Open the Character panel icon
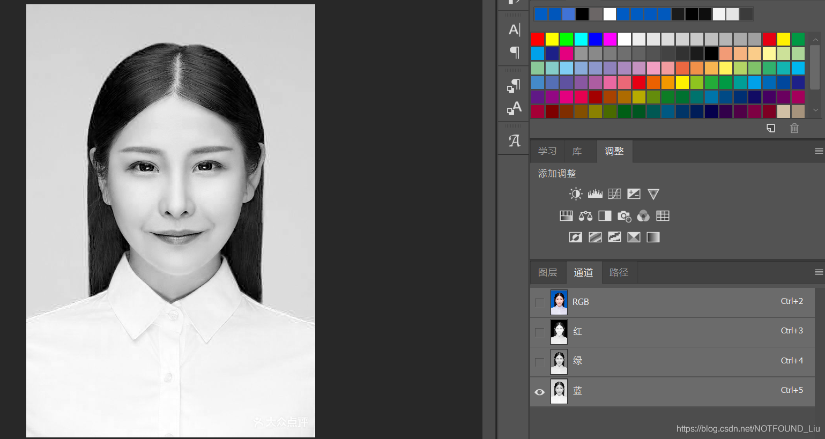 tap(514, 29)
